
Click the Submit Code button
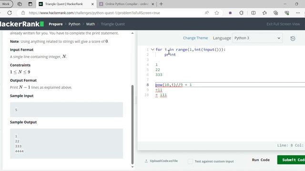pos(292,160)
